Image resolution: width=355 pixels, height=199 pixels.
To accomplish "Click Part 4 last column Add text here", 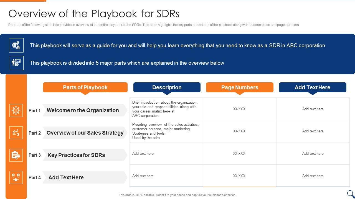I will click(x=313, y=176).
